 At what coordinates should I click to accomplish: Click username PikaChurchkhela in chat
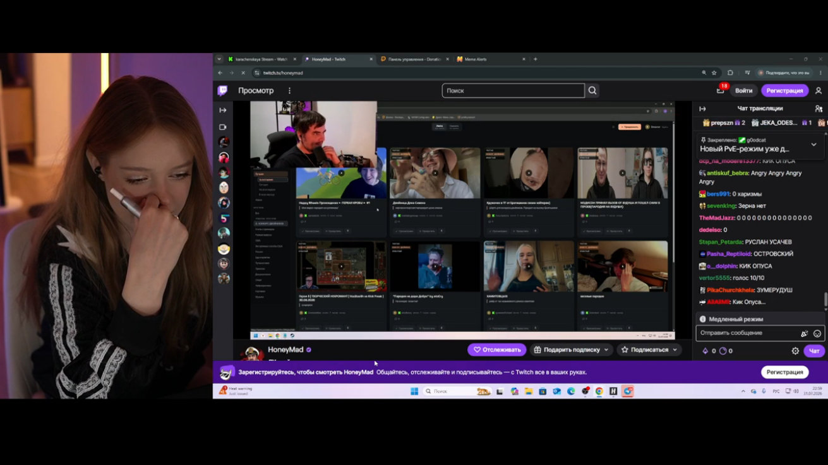coord(730,290)
